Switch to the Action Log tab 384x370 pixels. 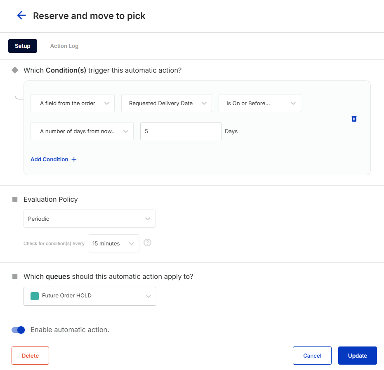coord(64,46)
